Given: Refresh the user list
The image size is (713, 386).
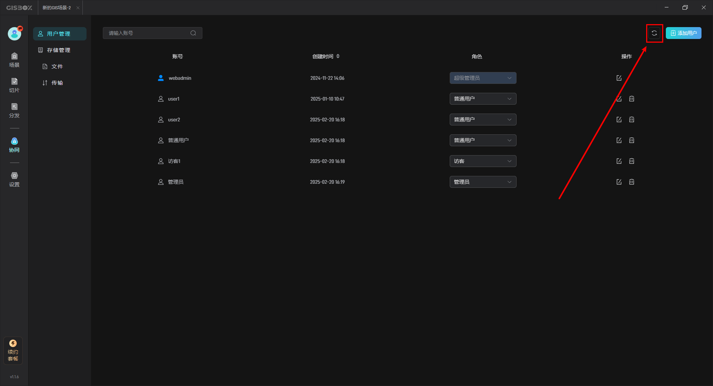Looking at the screenshot, I should coord(654,33).
